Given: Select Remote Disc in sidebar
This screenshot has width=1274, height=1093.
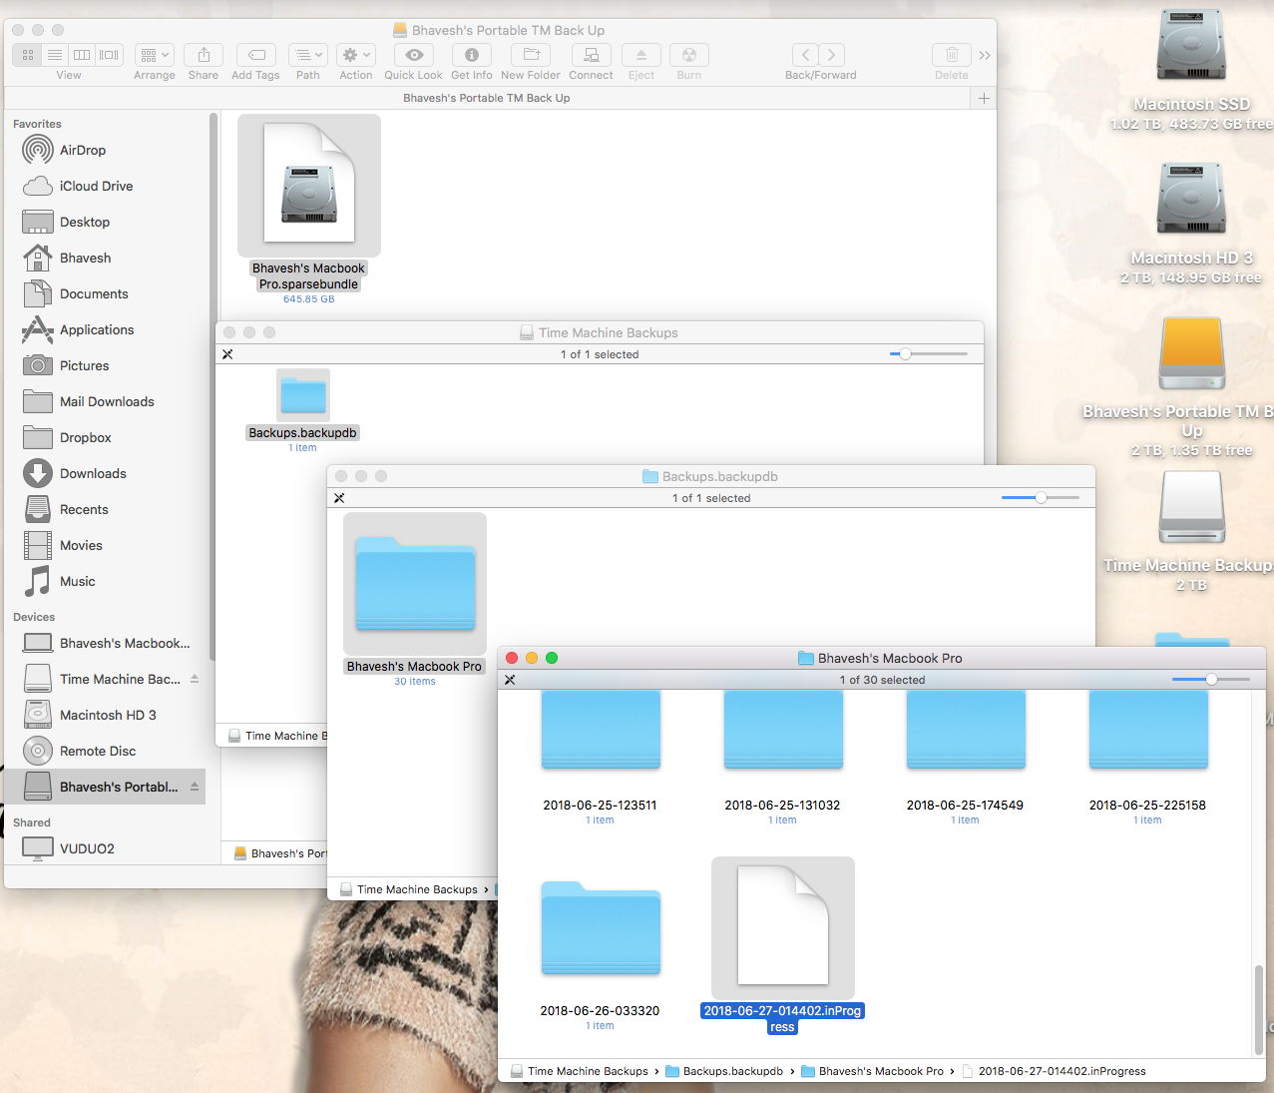Looking at the screenshot, I should click(x=107, y=752).
